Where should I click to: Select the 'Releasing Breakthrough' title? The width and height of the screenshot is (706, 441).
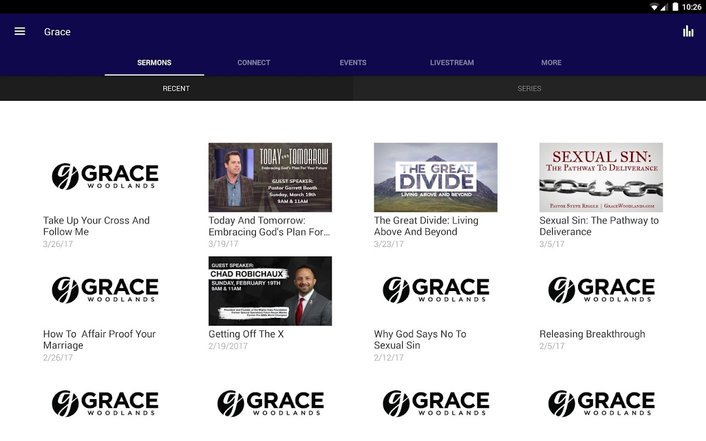592,334
